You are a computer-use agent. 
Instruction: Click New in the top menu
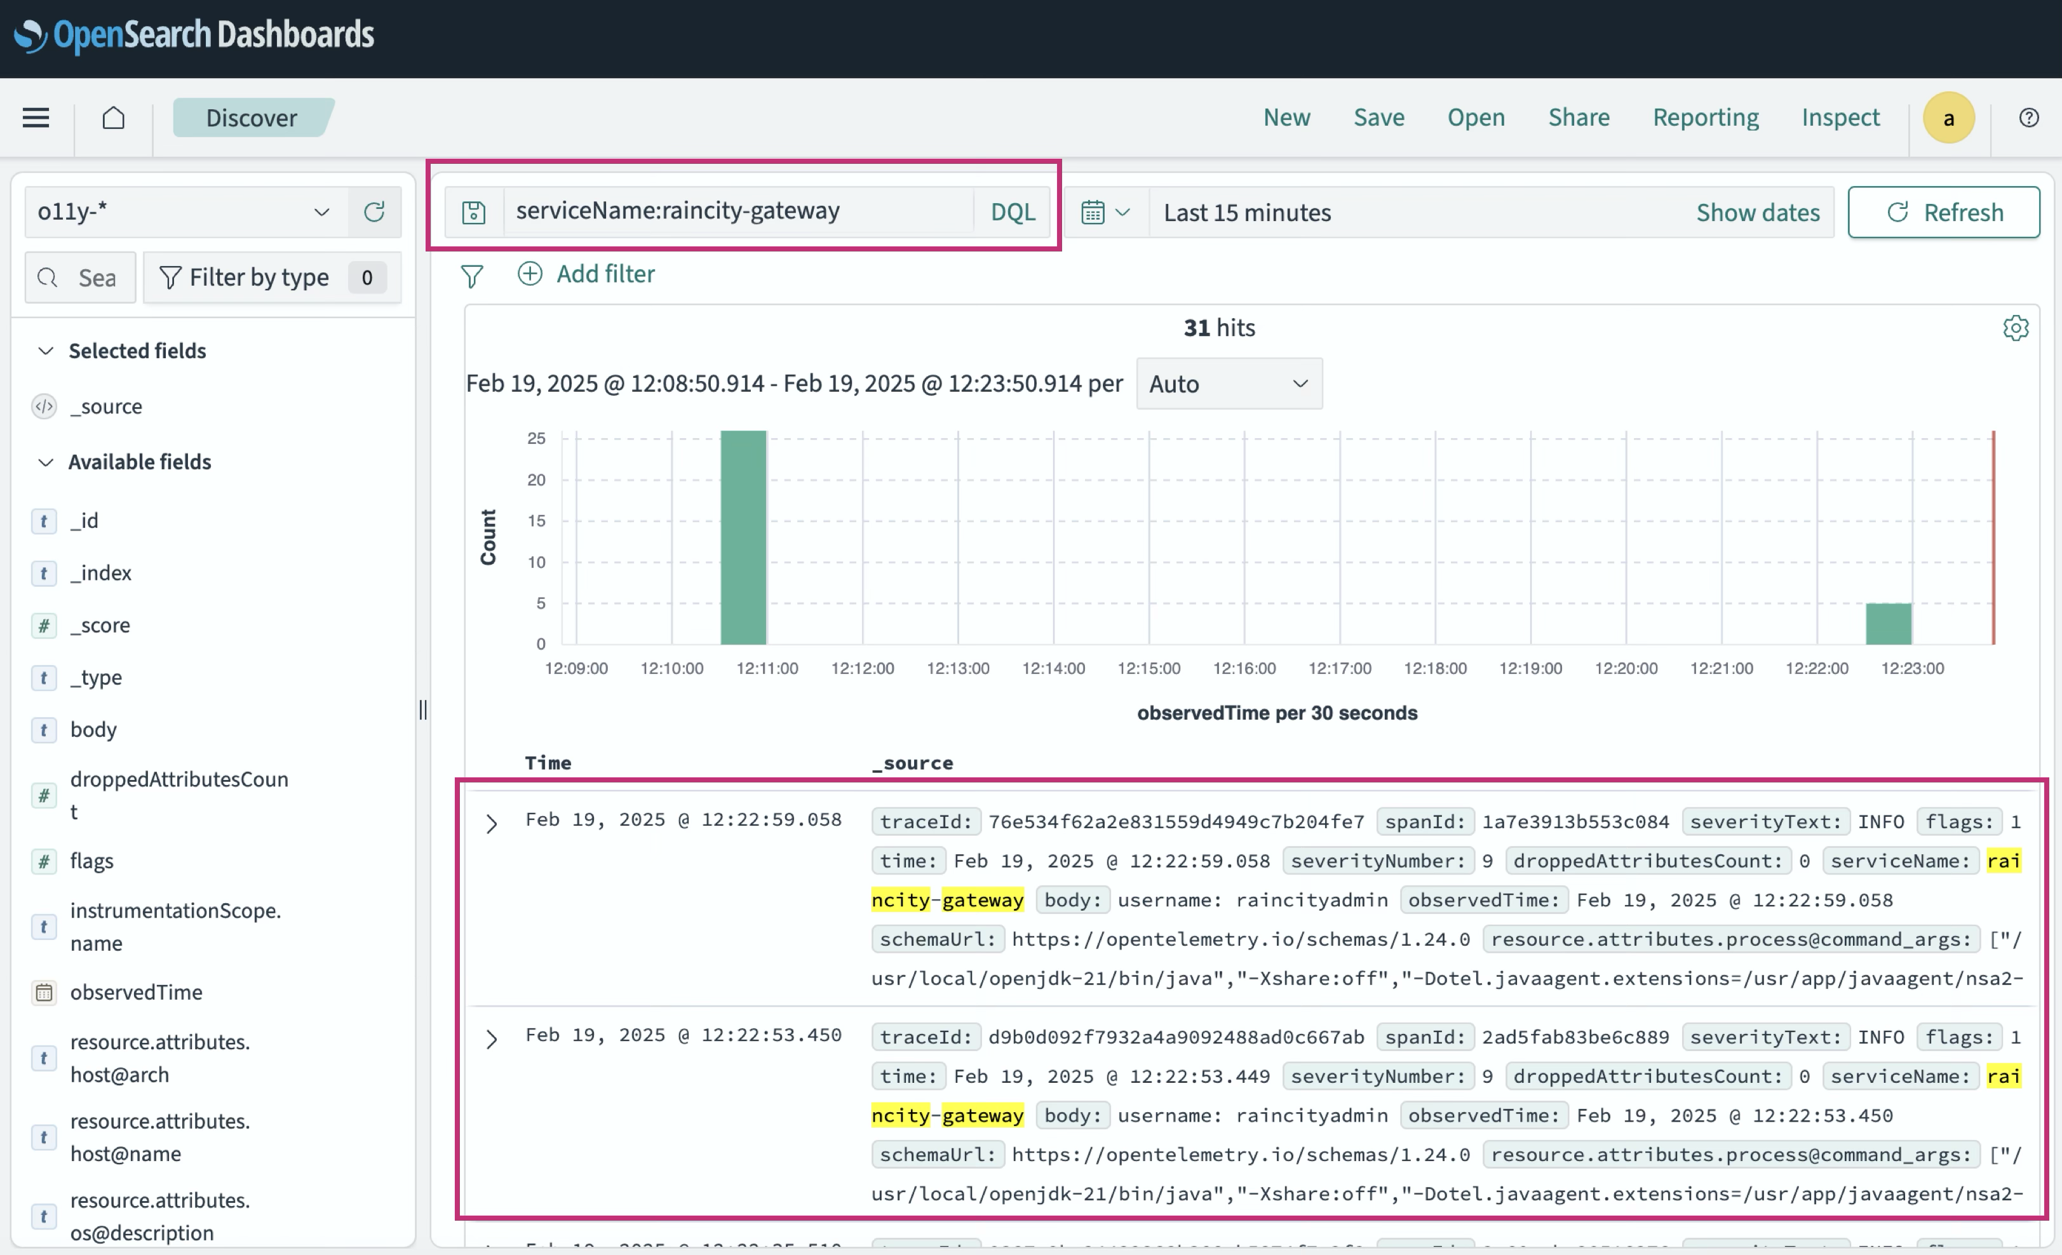tap(1286, 118)
